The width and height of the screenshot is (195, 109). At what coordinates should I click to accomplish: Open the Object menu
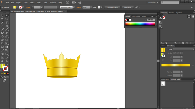pos(19,2)
